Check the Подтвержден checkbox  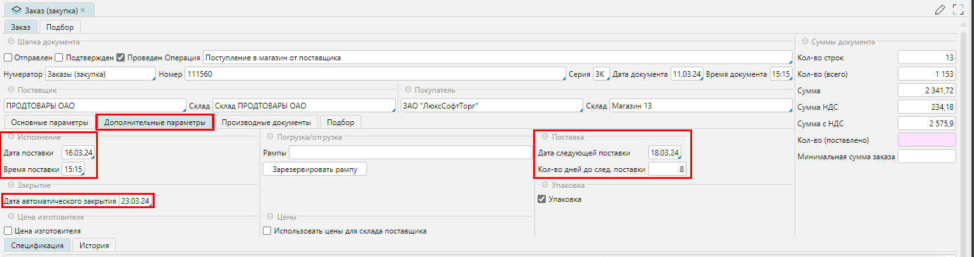[x=59, y=58]
